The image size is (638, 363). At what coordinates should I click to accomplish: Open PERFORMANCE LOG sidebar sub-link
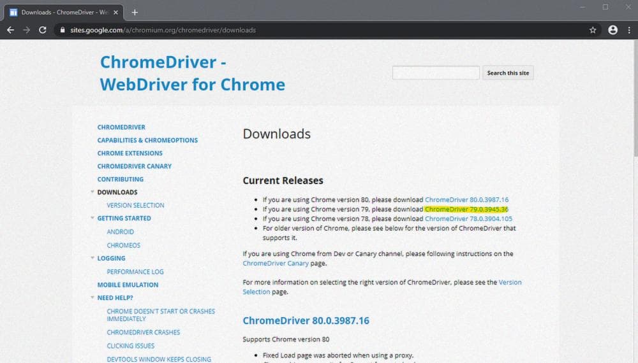coord(135,272)
